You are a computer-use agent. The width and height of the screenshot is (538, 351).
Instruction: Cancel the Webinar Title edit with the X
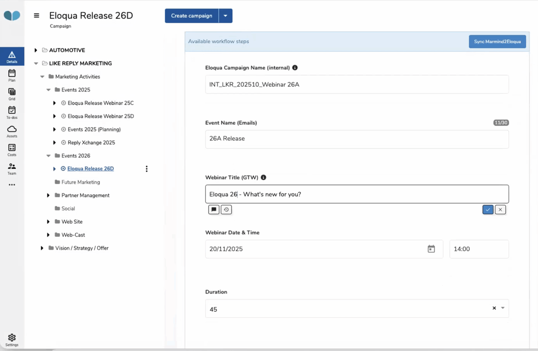pyautogui.click(x=500, y=209)
